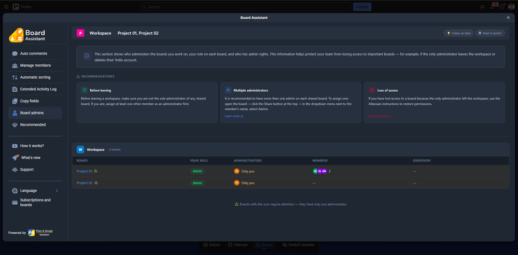
Task: Click the Copy fields icon
Action: click(x=15, y=101)
